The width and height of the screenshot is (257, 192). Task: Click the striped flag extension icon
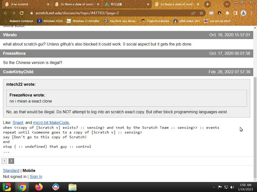point(211,13)
